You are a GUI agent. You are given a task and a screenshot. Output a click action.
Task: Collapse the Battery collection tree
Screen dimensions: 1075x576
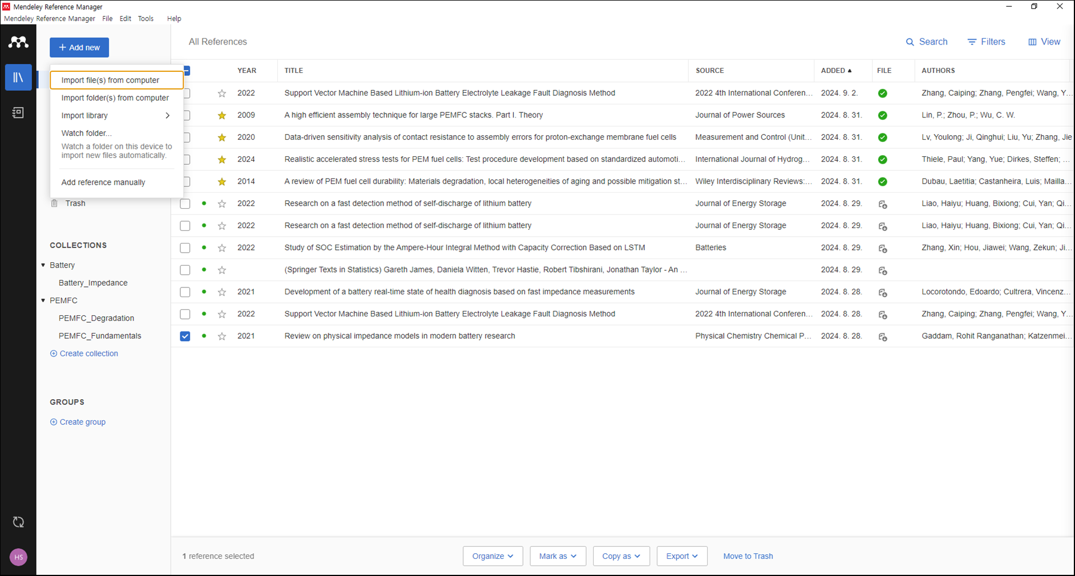click(43, 265)
